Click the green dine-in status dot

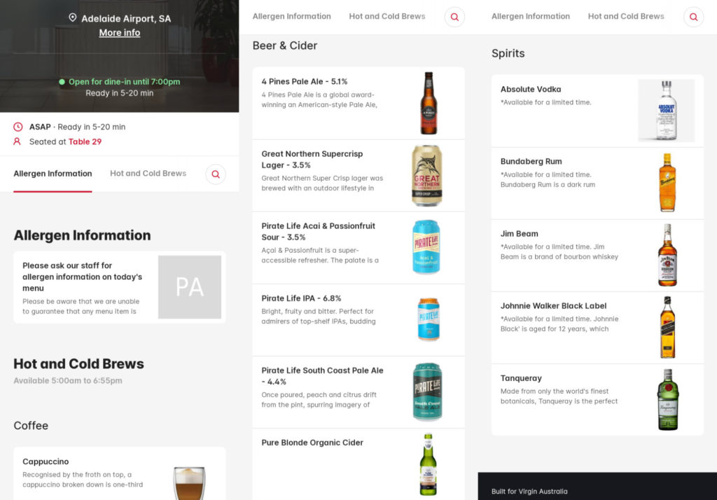coord(63,83)
